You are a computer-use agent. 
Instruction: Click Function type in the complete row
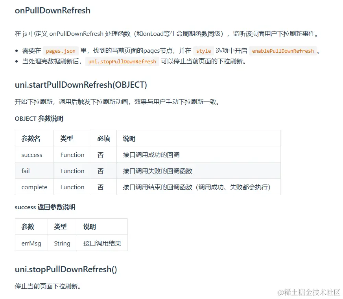click(72, 187)
